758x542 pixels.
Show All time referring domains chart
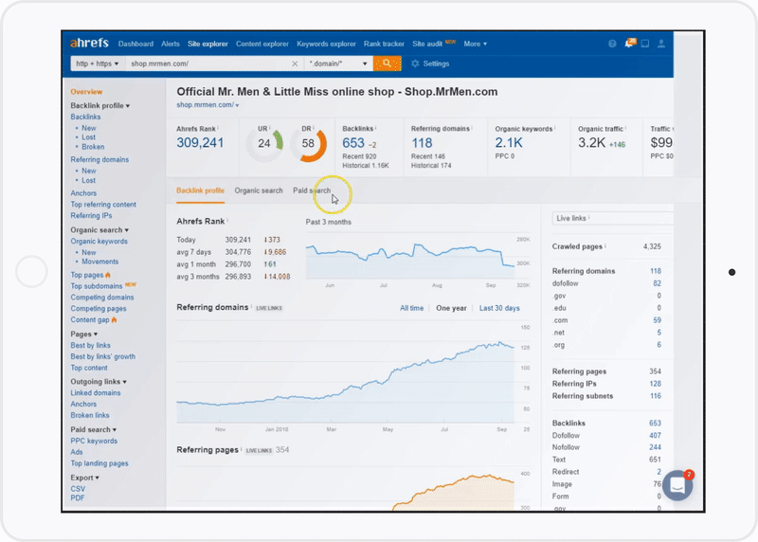tap(411, 308)
